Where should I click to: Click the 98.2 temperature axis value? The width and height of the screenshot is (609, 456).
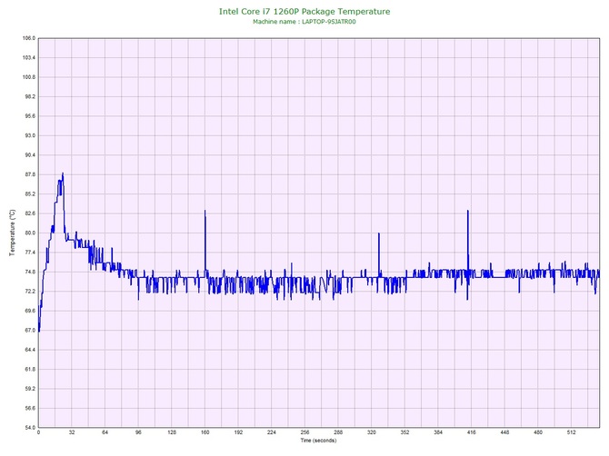tap(30, 96)
